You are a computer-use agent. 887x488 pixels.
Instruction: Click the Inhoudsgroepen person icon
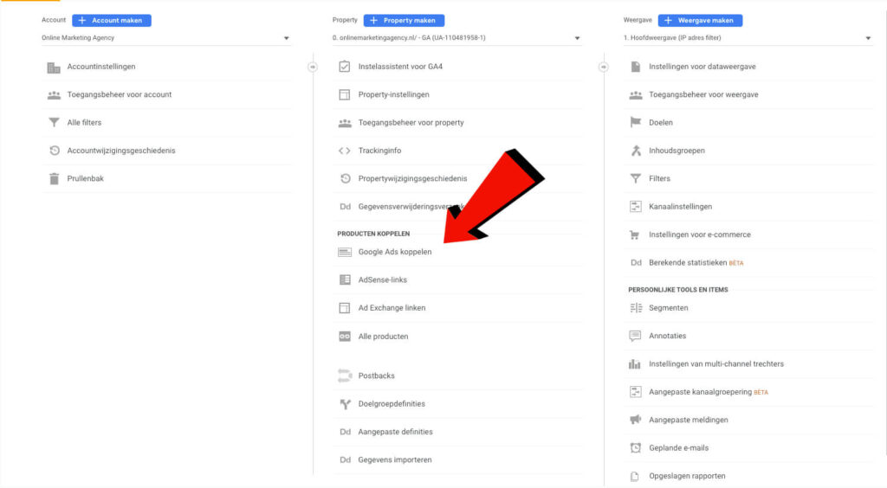[636, 151]
